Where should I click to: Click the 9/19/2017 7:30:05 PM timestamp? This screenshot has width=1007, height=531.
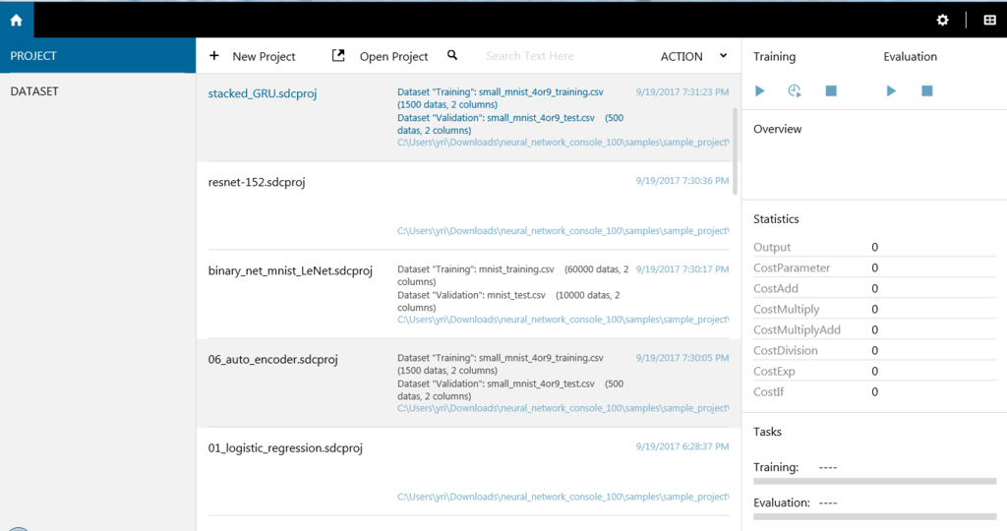tap(682, 358)
